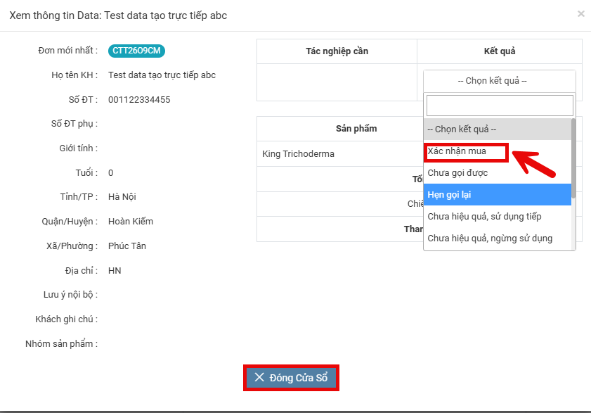Focus the dropdown search text field
Viewport: 591px width, 413px height.
pyautogui.click(x=500, y=106)
